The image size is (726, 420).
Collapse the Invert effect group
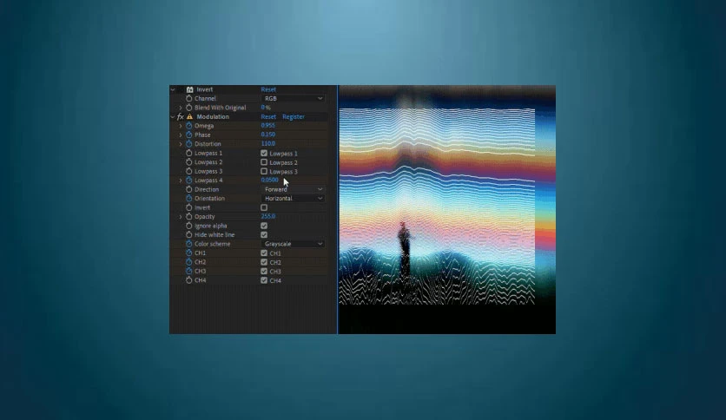pos(173,89)
